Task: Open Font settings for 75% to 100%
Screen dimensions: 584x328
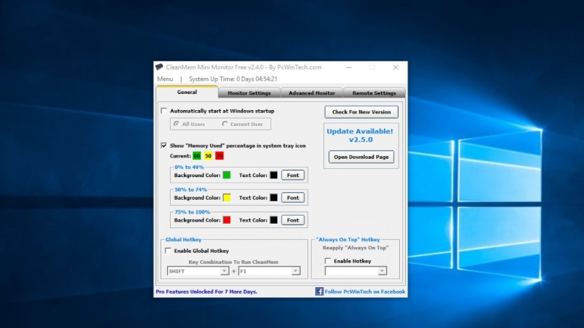Action: (293, 220)
